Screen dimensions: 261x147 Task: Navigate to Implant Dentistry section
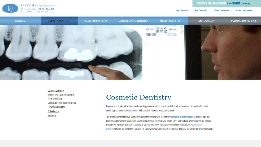170,21
